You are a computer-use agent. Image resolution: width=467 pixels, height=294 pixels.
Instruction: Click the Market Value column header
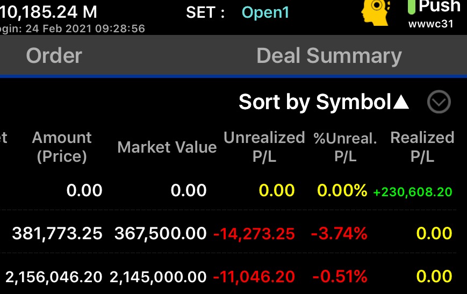[167, 147]
